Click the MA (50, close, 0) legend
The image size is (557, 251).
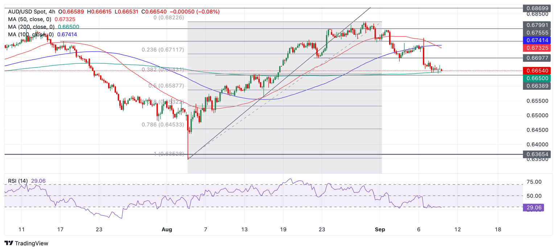[29, 19]
